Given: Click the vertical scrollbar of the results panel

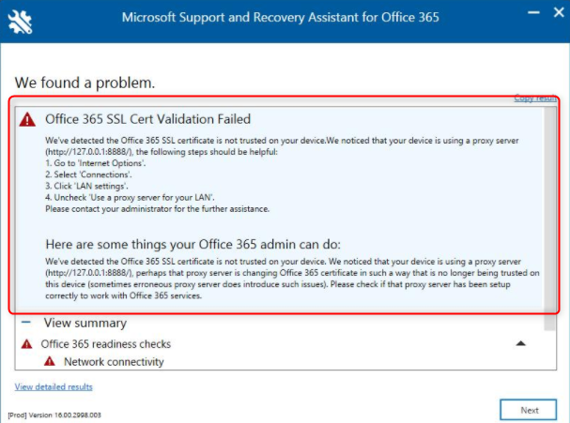Looking at the screenshot, I should click(x=550, y=218).
